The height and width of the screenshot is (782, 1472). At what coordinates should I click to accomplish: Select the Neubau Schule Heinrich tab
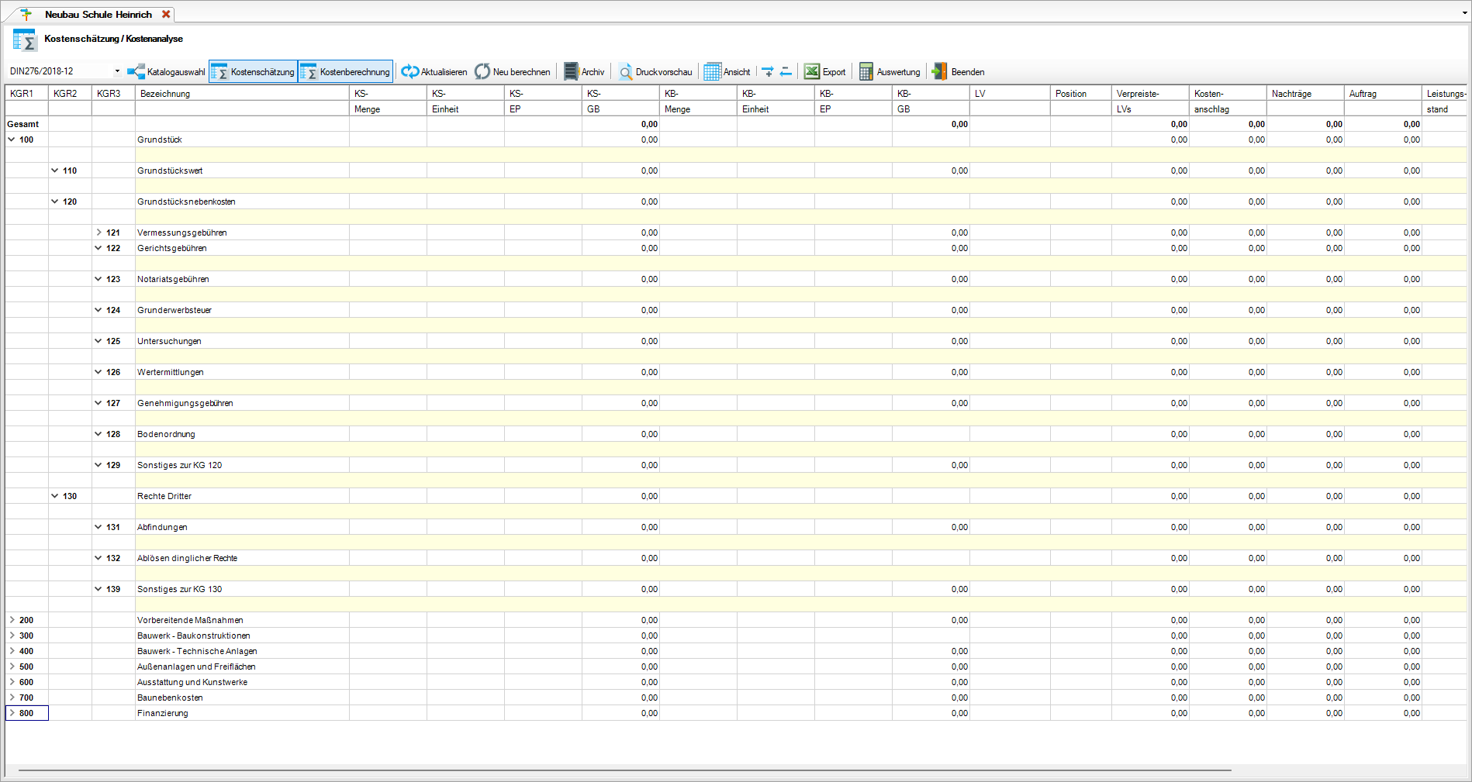(98, 15)
